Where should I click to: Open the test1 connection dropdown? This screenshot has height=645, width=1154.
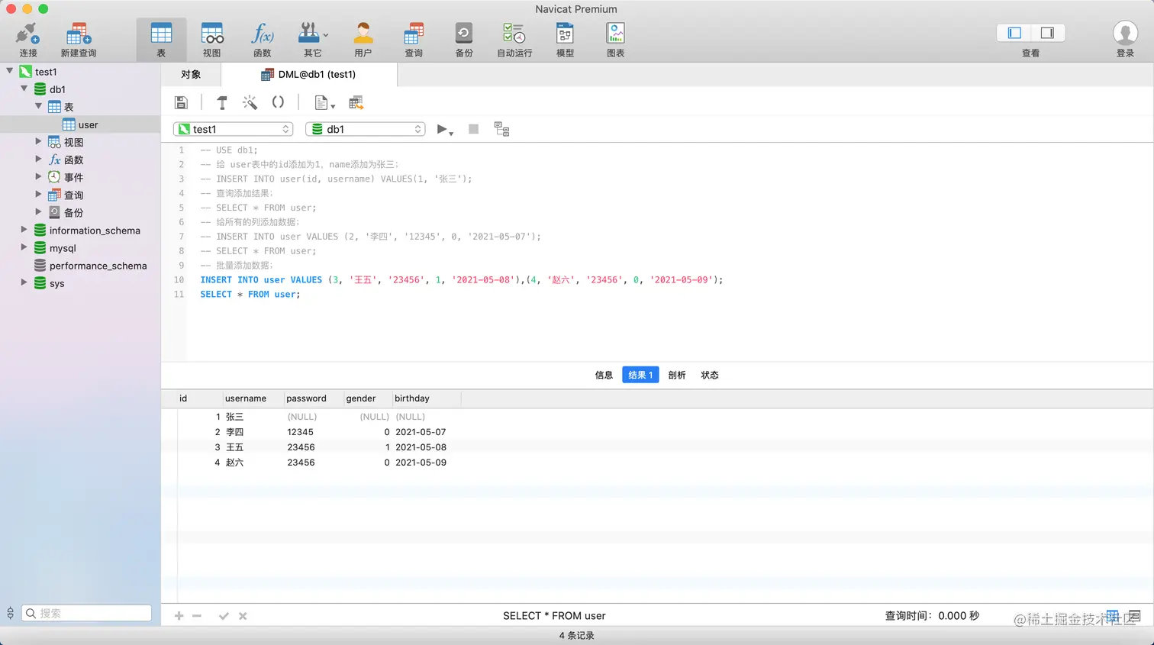[234, 129]
